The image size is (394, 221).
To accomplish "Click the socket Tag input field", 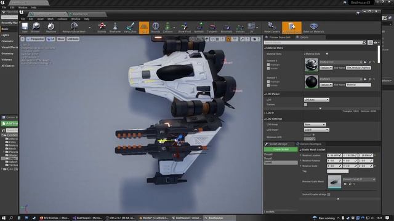I will coord(338,171).
